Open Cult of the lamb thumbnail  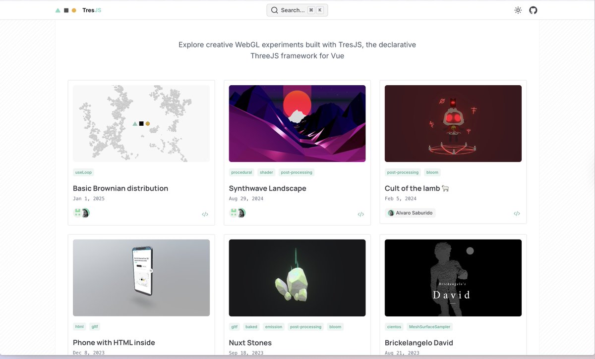[x=453, y=123]
